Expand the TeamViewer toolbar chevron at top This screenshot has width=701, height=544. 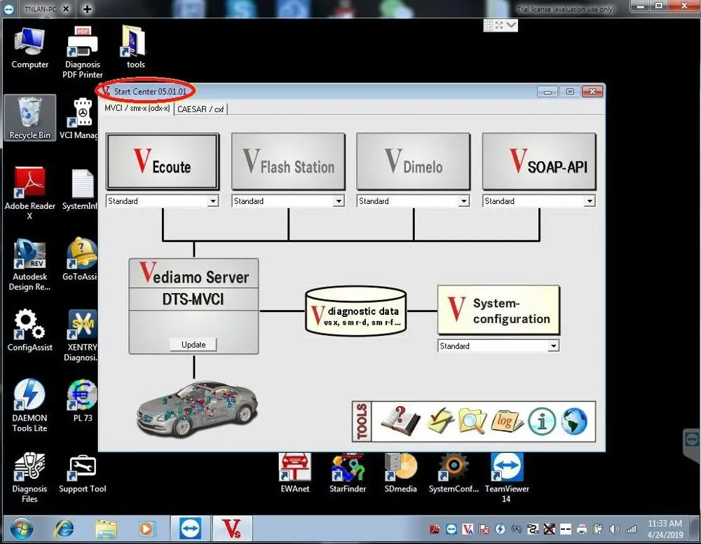click(512, 25)
